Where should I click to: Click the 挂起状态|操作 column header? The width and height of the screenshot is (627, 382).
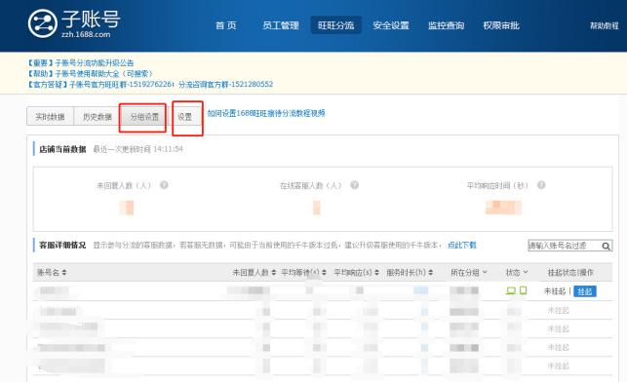click(x=570, y=273)
